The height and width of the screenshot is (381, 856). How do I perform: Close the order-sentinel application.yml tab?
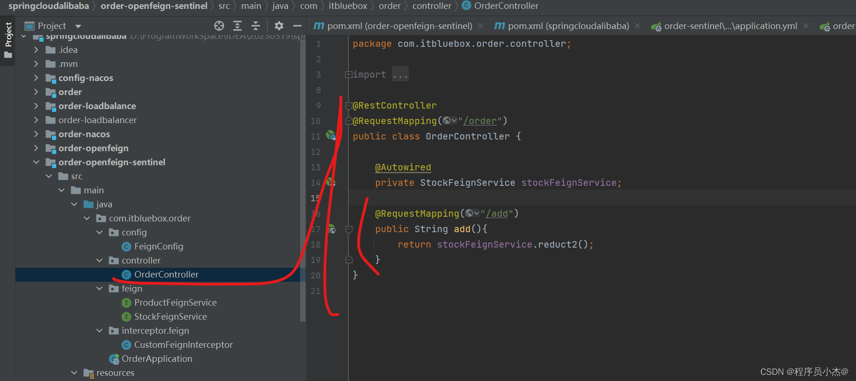[x=806, y=26]
